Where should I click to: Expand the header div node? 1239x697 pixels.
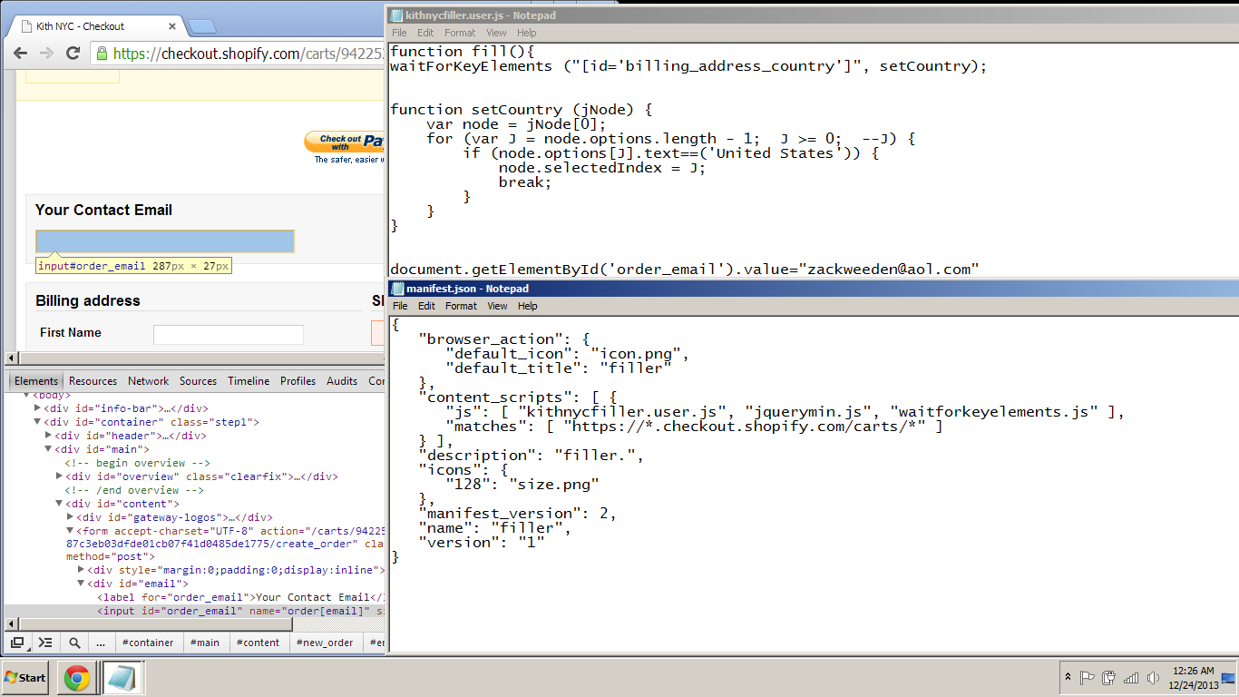pos(48,436)
